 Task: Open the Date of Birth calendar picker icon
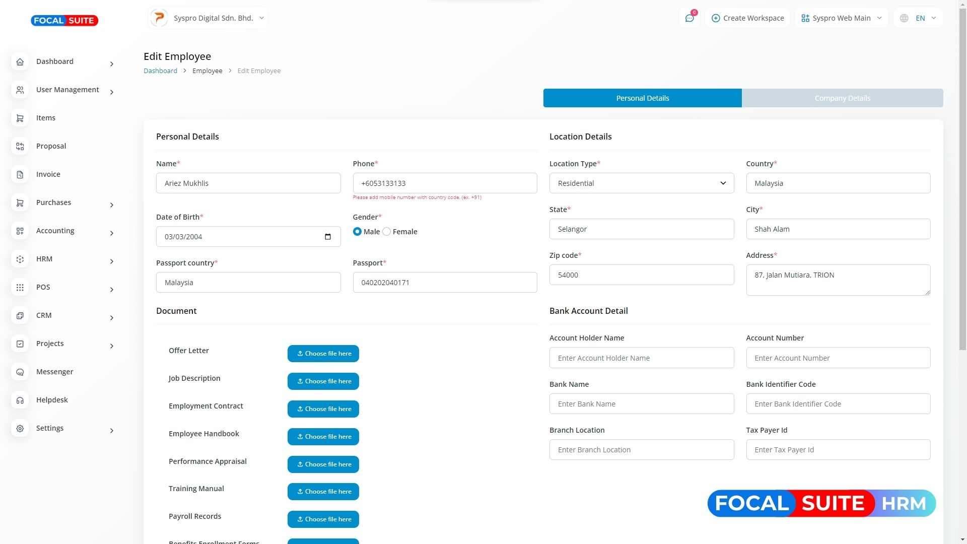(328, 237)
